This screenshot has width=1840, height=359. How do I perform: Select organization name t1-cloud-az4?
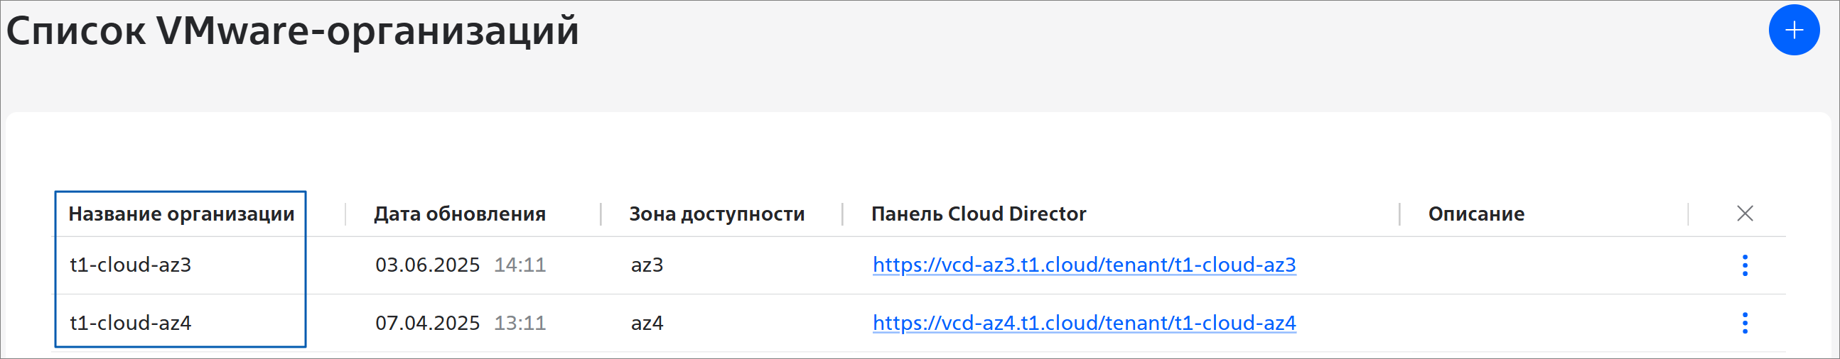(x=131, y=323)
